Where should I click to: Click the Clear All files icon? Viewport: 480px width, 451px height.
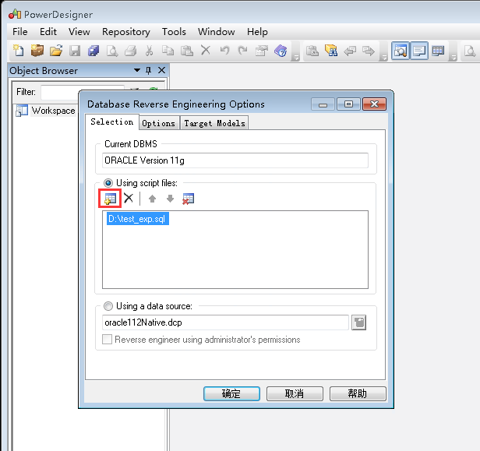pyautogui.click(x=188, y=199)
